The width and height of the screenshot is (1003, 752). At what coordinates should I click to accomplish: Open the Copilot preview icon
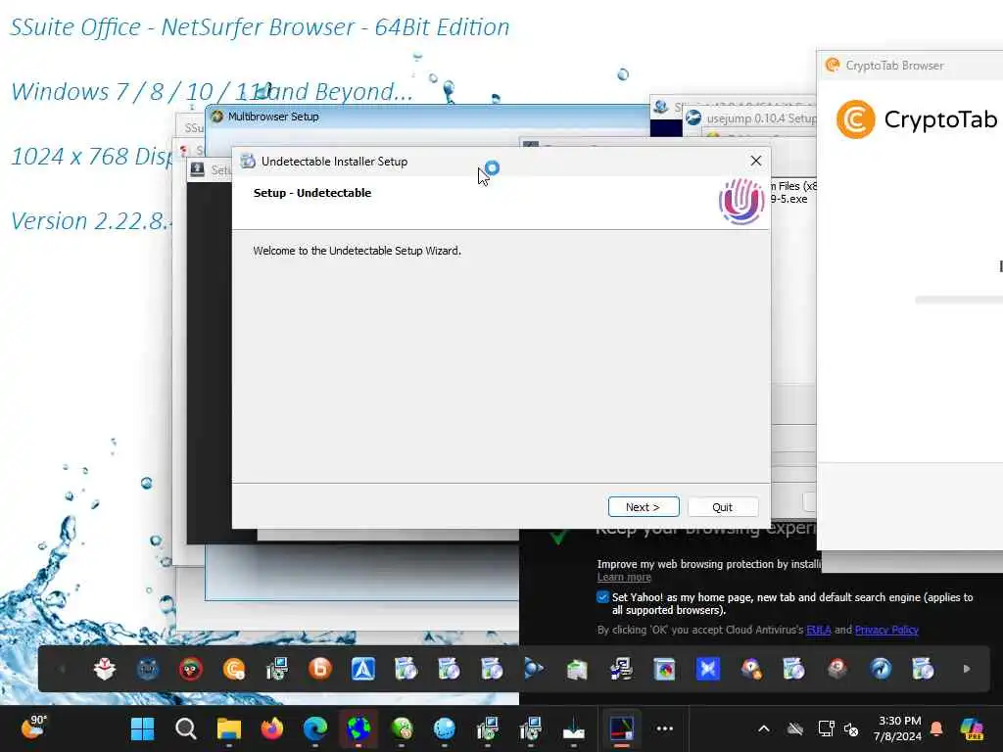[x=972, y=728]
